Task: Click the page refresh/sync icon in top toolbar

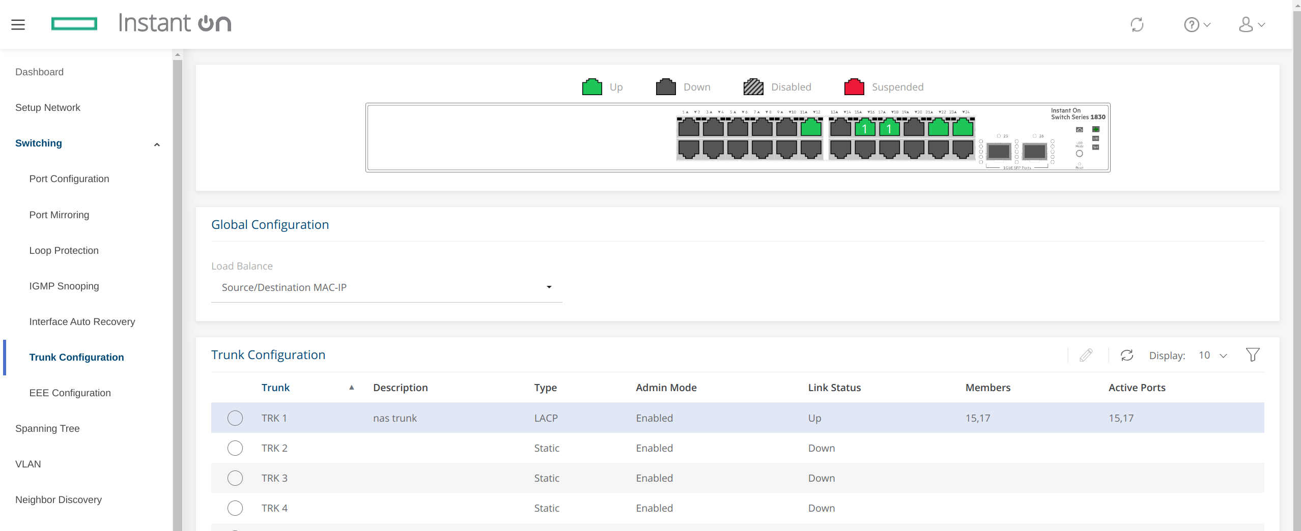Action: click(x=1137, y=24)
